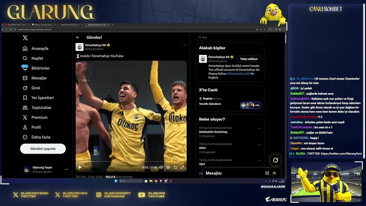Open Brave browser from the taskbar
The width and height of the screenshot is (366, 206).
(x=161, y=181)
